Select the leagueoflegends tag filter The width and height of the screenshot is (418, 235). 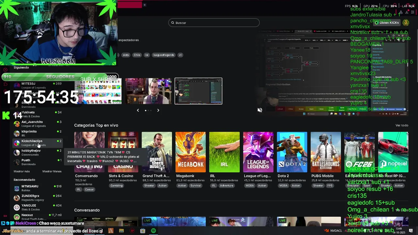click(164, 55)
